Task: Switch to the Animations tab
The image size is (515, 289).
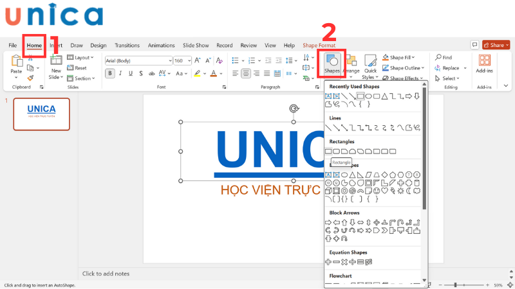Action: coord(161,45)
